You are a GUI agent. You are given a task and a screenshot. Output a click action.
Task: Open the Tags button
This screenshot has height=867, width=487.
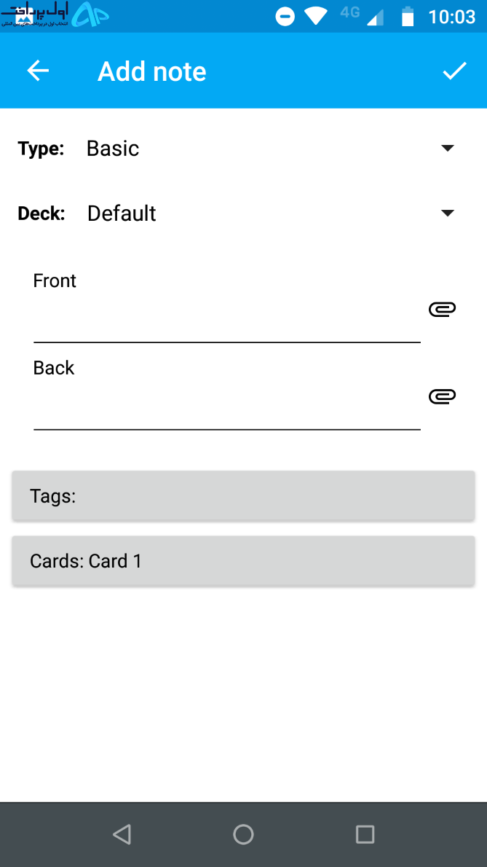[x=243, y=496]
